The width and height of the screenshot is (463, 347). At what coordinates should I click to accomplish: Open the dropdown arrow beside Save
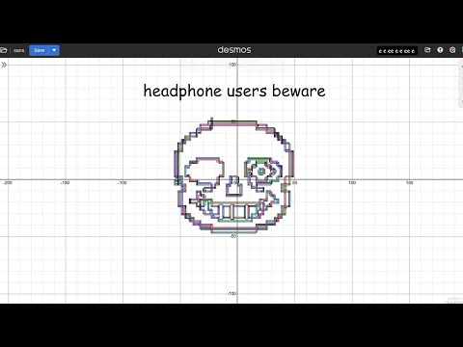(54, 50)
